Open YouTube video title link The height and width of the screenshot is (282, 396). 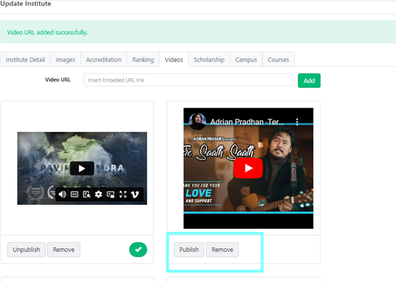247,122
